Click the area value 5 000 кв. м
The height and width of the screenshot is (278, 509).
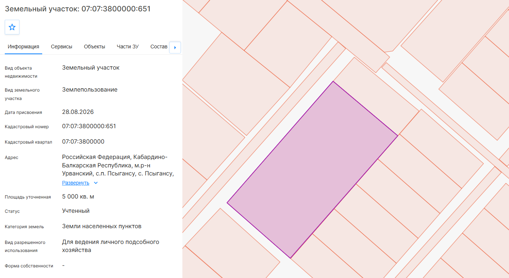[x=78, y=197]
